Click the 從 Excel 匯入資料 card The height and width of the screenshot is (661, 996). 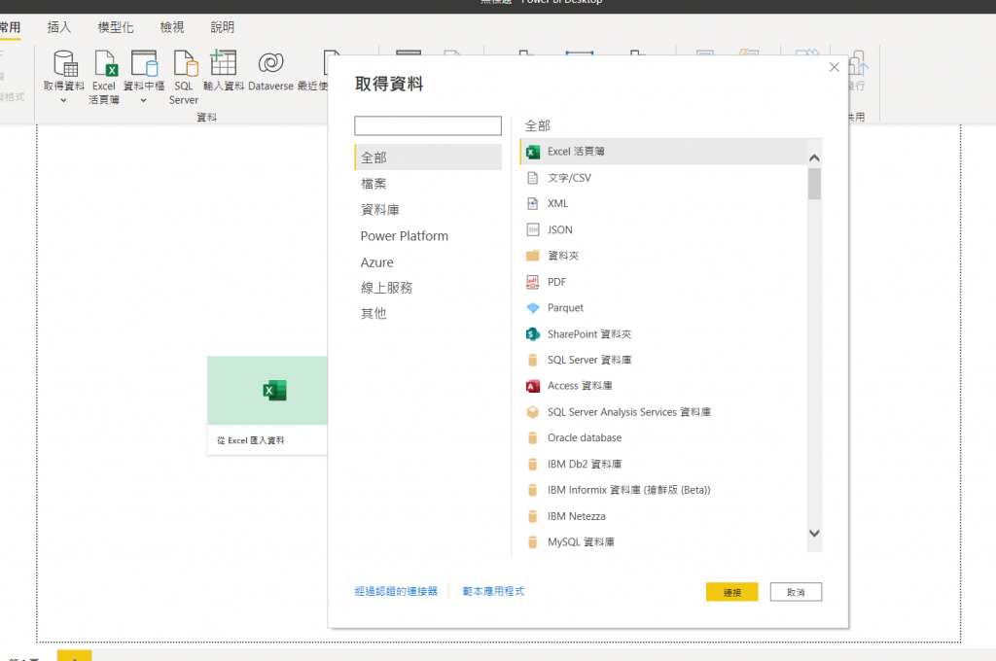click(x=267, y=405)
